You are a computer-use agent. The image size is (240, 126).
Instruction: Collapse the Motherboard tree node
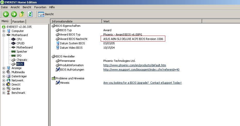(4, 35)
